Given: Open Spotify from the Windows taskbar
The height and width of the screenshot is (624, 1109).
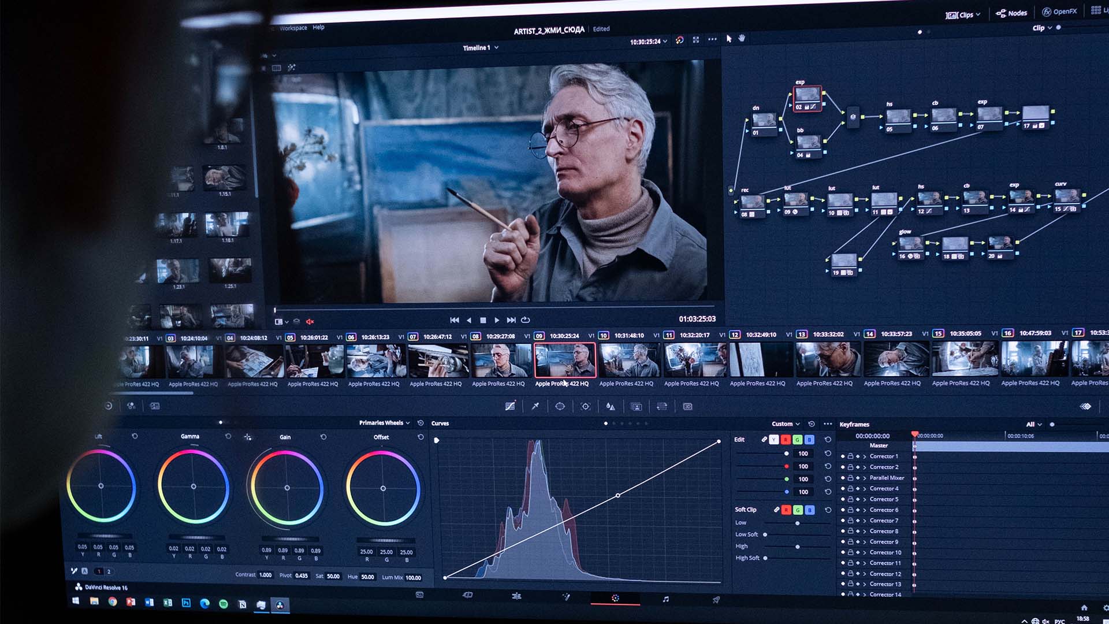Looking at the screenshot, I should (224, 604).
